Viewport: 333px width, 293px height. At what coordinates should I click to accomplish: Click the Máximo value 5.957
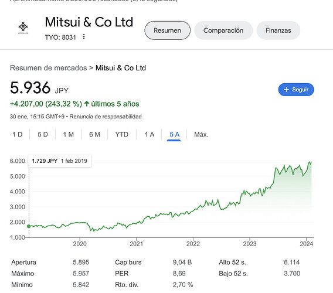pos(81,274)
